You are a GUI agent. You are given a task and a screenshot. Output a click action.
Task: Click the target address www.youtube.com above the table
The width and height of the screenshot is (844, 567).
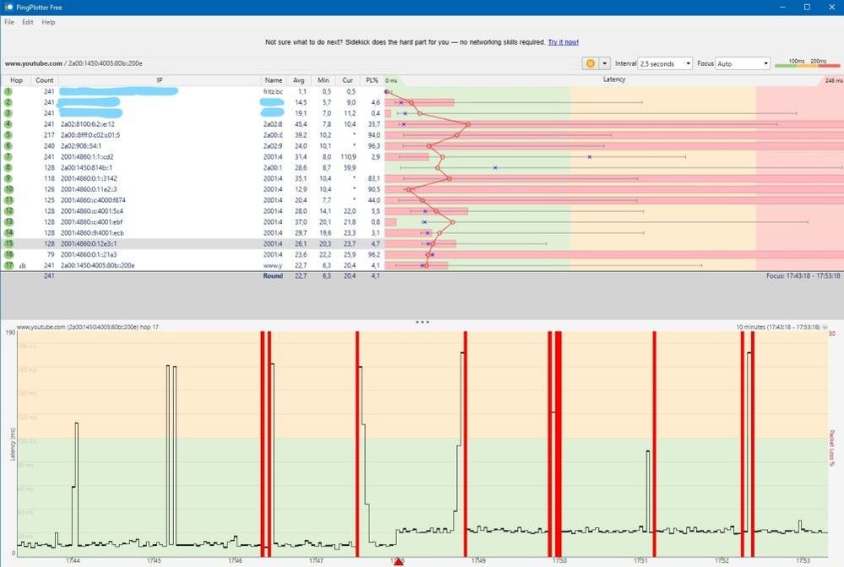click(34, 63)
